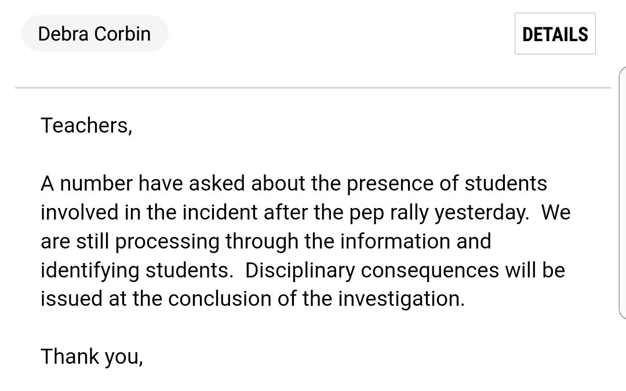The width and height of the screenshot is (626, 391).
Task: Click the word "yesterday" in the message
Action: pos(482,212)
